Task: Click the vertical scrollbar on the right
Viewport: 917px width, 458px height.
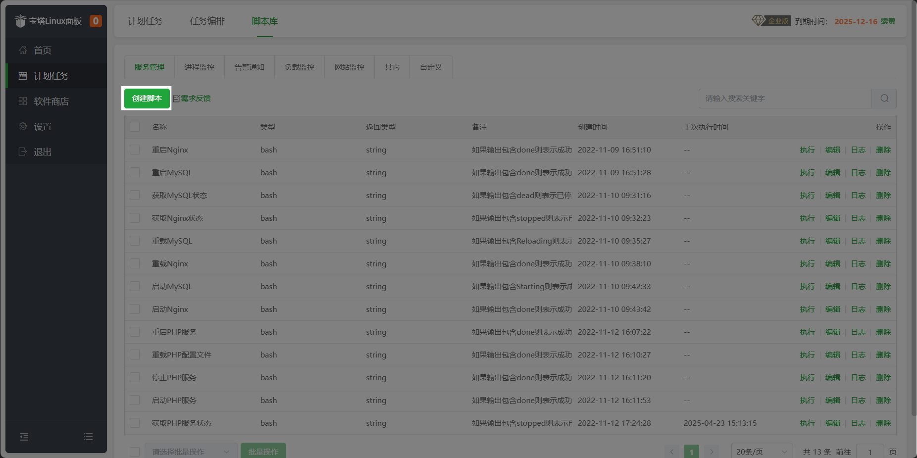Action: pos(914,208)
